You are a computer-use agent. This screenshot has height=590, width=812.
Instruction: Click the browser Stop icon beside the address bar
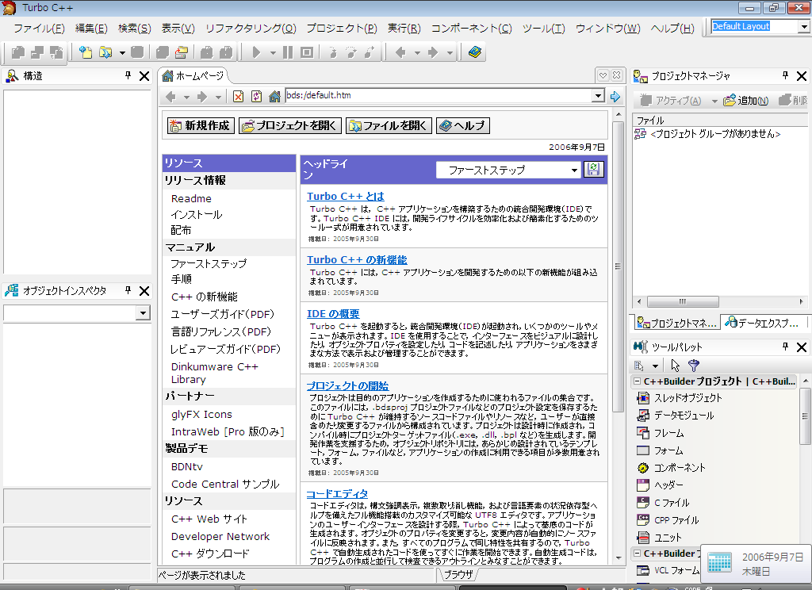(x=238, y=96)
